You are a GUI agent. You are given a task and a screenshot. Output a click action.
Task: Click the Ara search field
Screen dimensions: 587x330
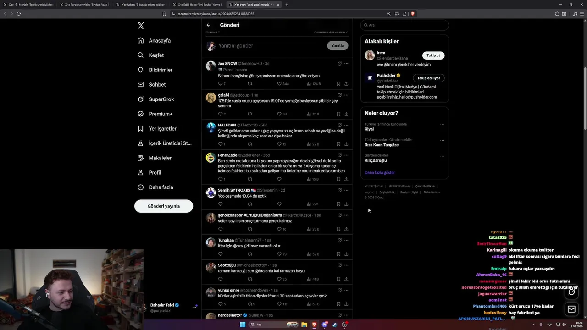coord(404,25)
